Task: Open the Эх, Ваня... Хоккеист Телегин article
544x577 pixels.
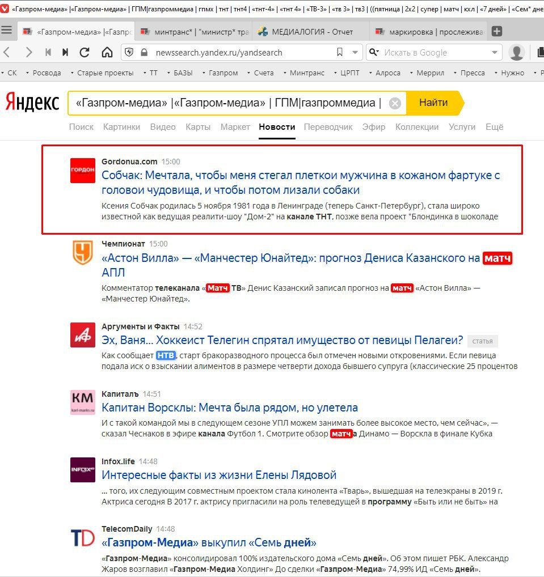Action: (x=282, y=340)
